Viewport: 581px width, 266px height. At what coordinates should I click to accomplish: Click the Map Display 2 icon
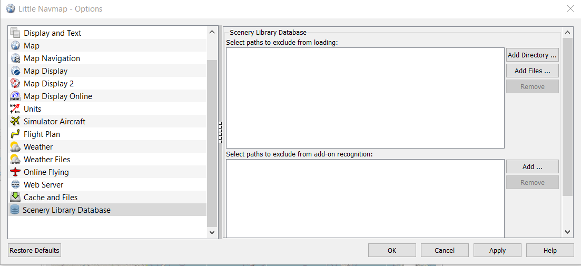[x=15, y=83]
